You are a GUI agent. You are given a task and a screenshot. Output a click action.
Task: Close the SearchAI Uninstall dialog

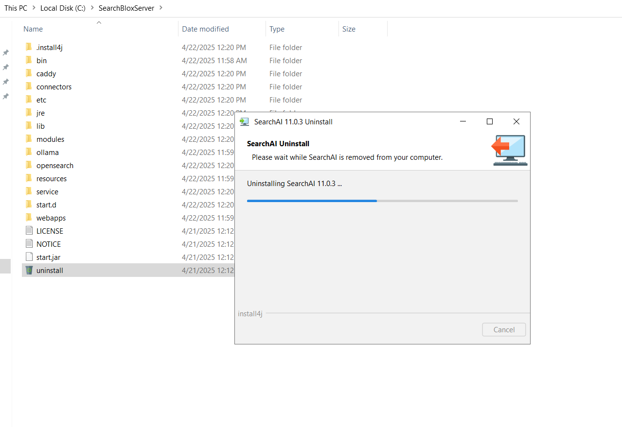click(x=516, y=121)
